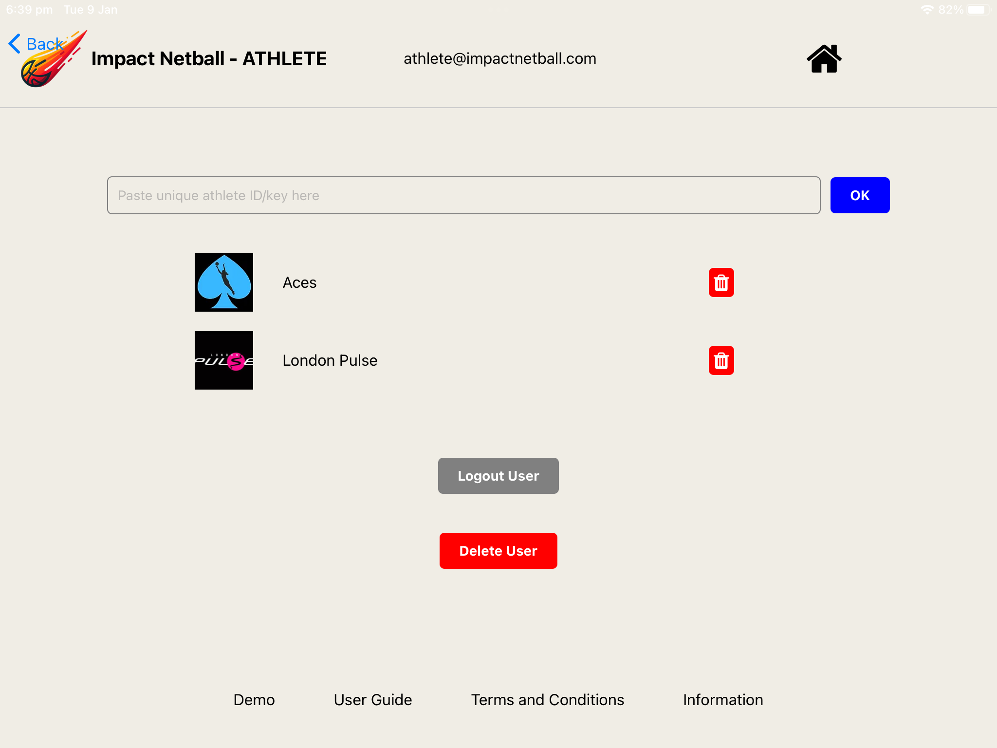Tap the battery indicator icon
This screenshot has height=748, width=997.
(978, 10)
